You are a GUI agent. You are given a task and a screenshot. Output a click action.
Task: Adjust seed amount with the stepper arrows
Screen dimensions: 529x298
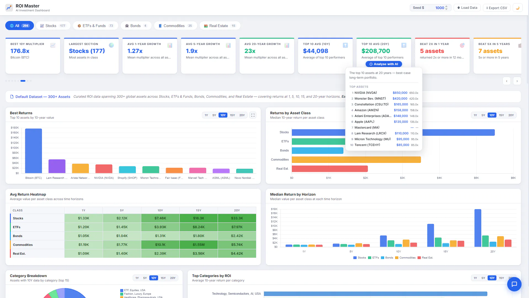[446, 8]
